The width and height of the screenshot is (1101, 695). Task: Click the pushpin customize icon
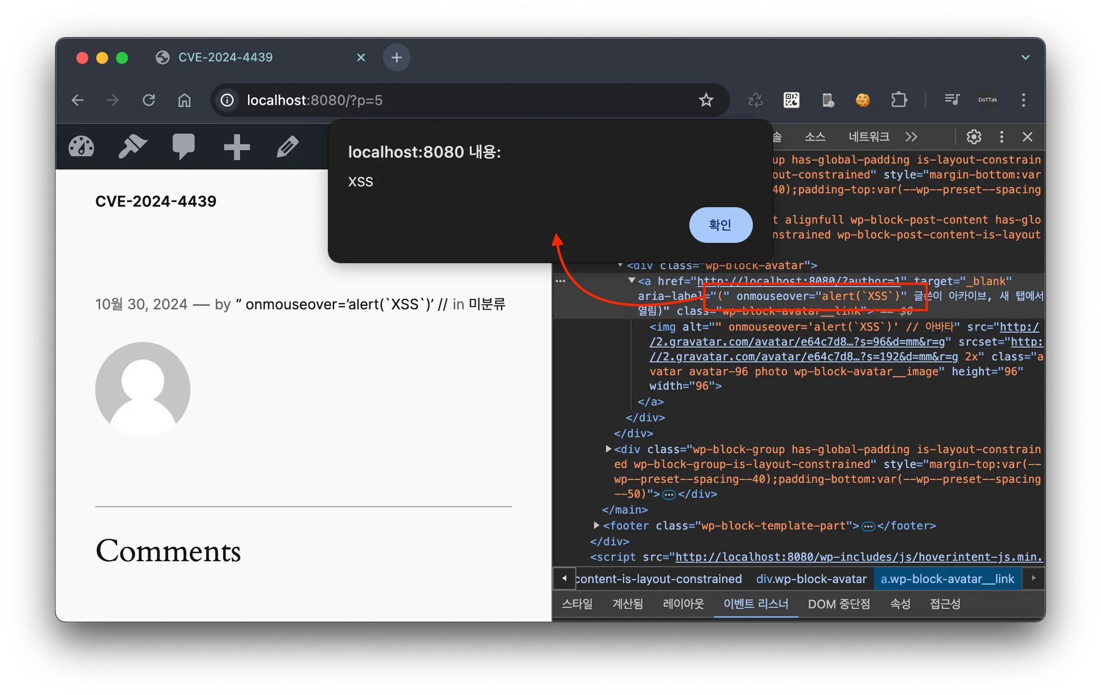132,147
